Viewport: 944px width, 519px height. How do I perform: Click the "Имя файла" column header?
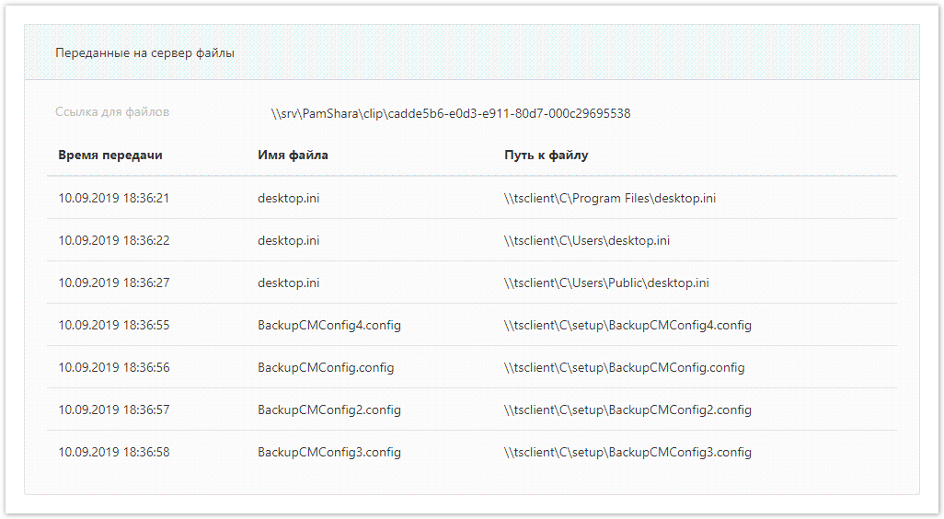(293, 156)
